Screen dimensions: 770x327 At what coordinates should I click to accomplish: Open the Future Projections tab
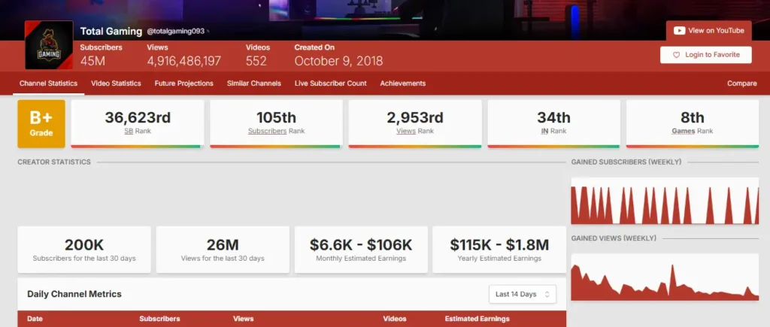coord(183,83)
